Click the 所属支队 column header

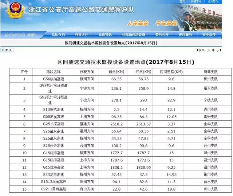pos(207,72)
